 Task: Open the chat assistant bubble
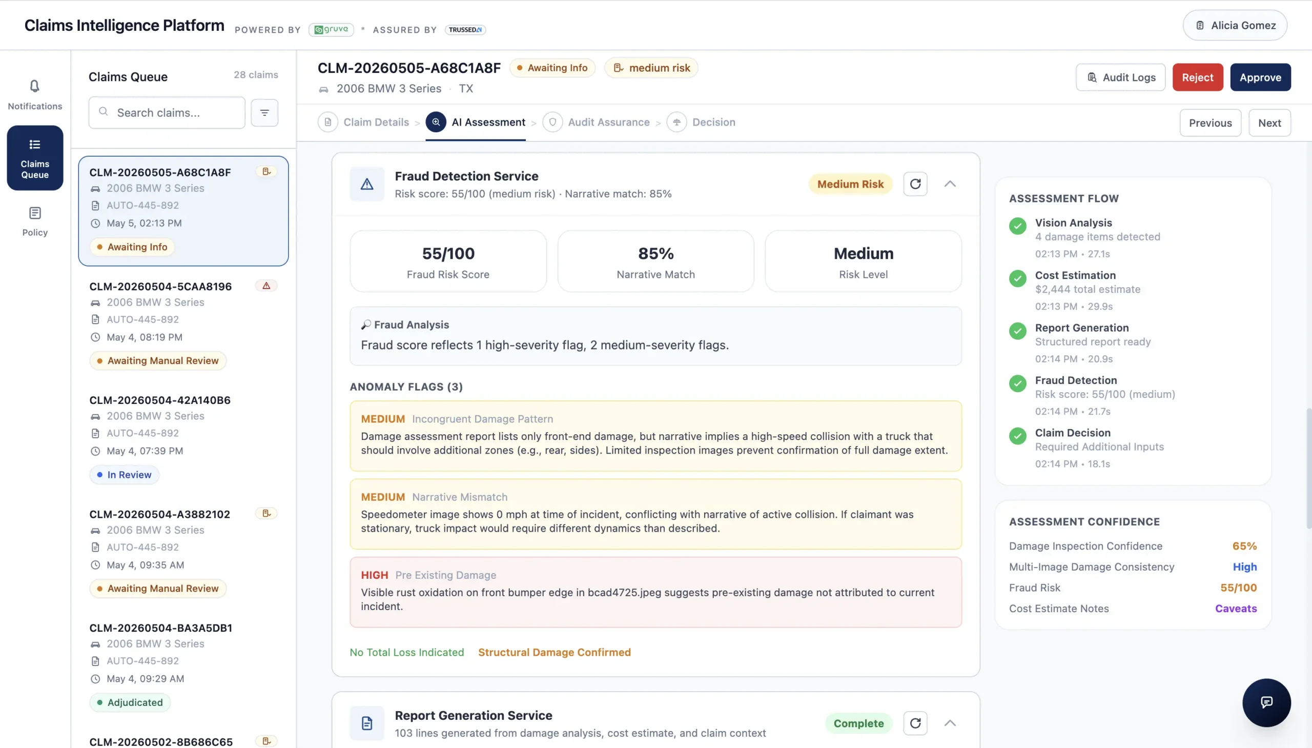pyautogui.click(x=1266, y=702)
